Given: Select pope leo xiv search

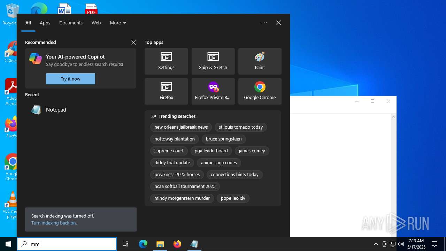Looking at the screenshot, I should pos(233,198).
